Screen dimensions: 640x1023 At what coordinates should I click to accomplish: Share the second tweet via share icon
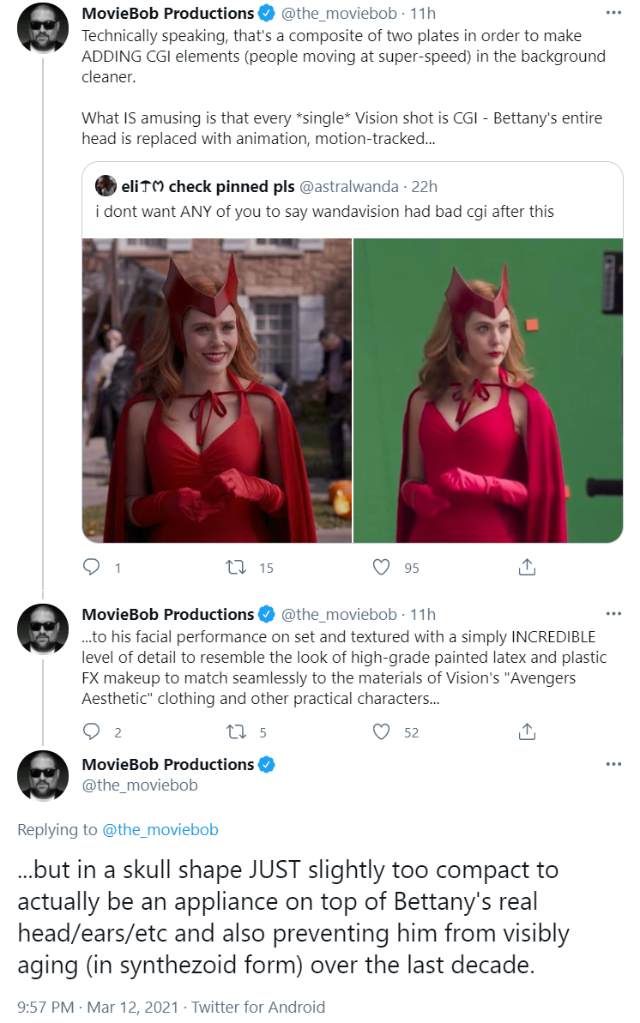coord(527,731)
